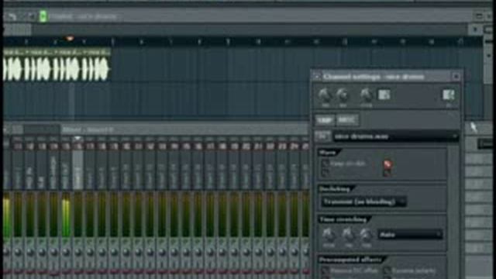Open the mixer window menu icon

(6, 129)
